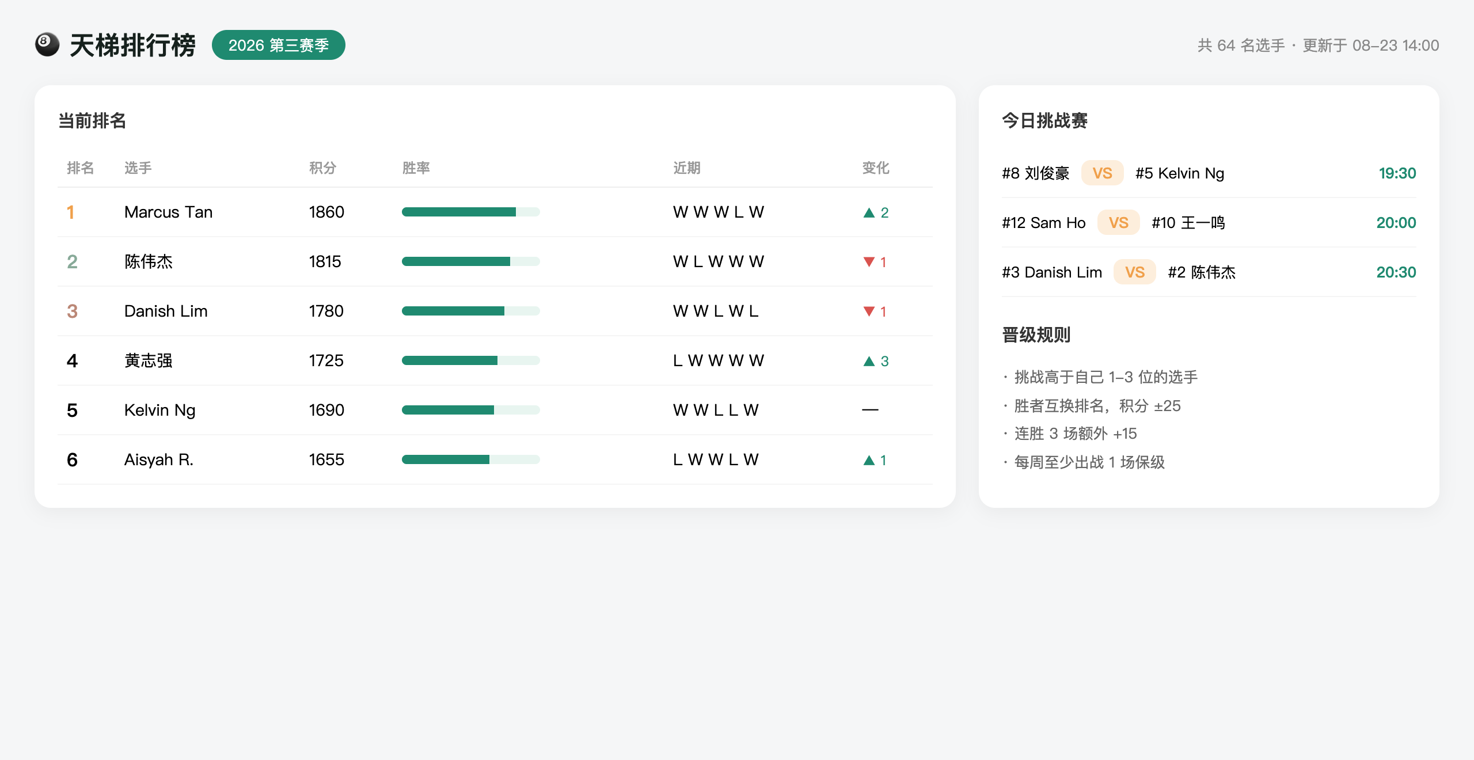Click Aisyah R.'s win rate bar

click(x=470, y=459)
